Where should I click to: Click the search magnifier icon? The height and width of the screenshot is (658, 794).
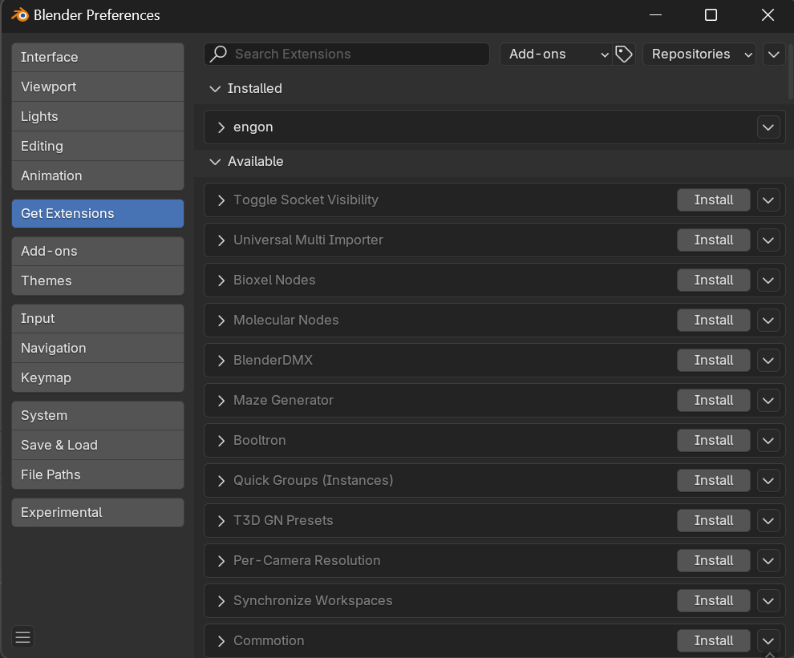(217, 54)
